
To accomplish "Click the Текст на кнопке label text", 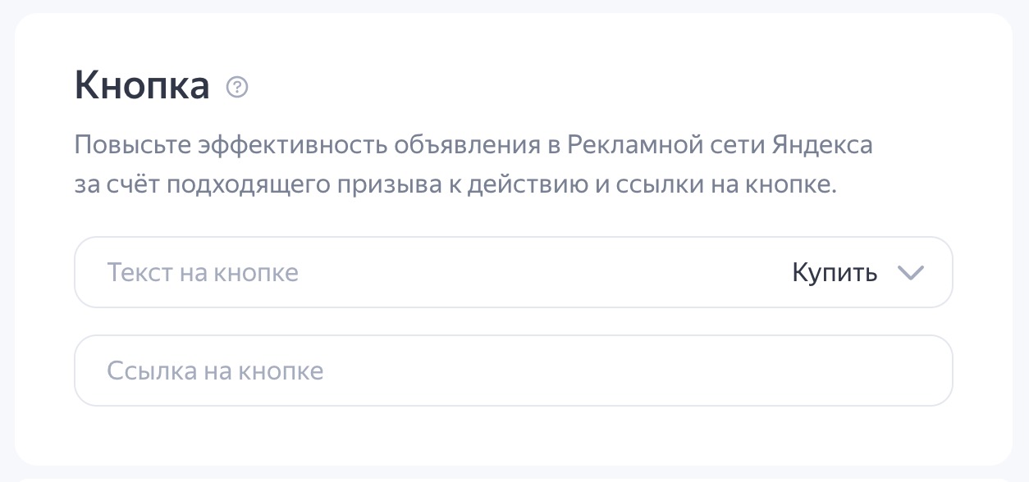I will click(203, 273).
